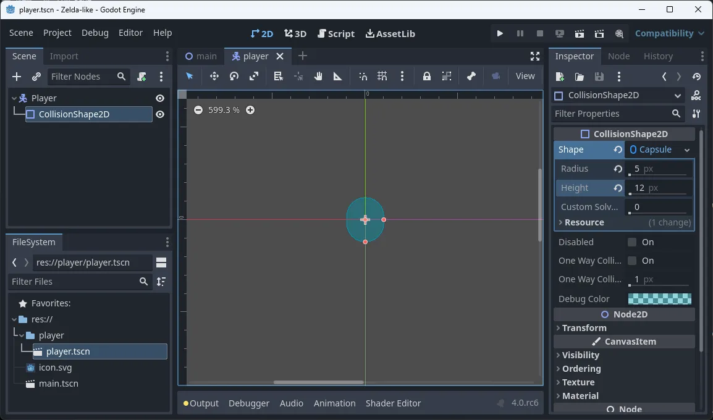The image size is (713, 420).
Task: Enable the Disabled checkbox for CollisionShape2D
Action: tap(631, 242)
